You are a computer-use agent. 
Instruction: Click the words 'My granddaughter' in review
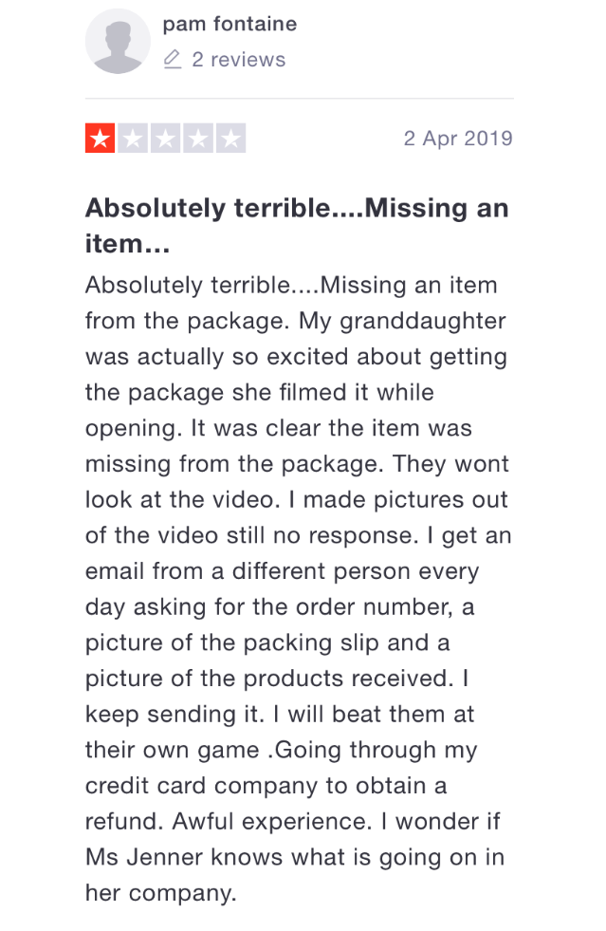coord(402,321)
